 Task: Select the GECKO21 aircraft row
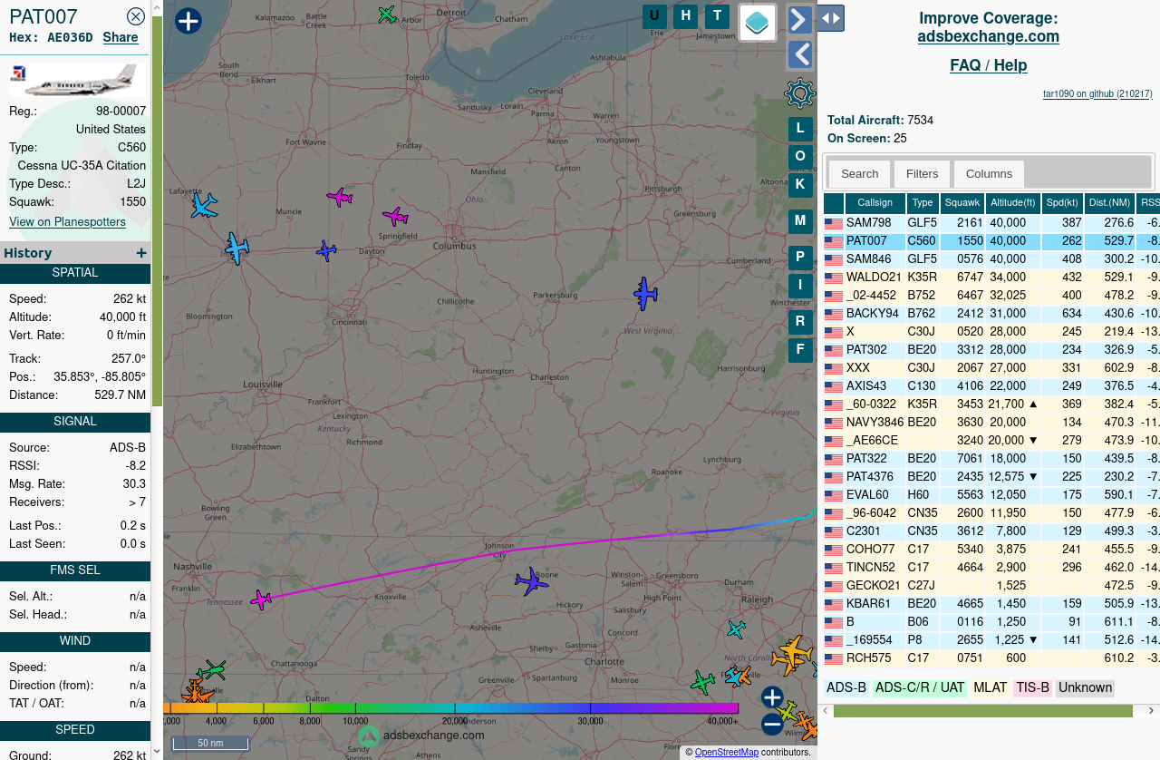tap(991, 586)
